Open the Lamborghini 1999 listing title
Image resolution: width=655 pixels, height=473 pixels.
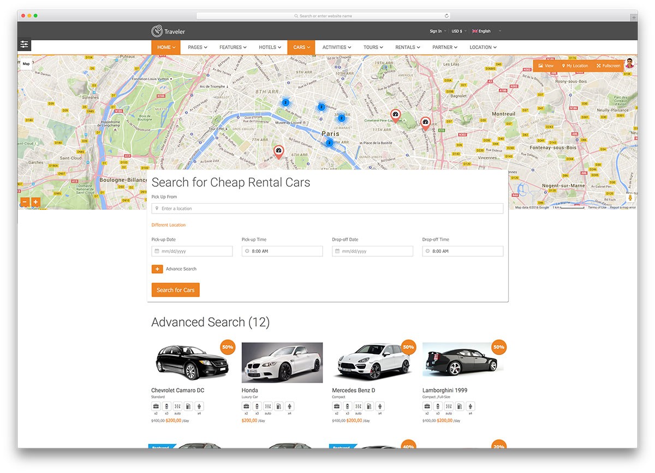[445, 391]
